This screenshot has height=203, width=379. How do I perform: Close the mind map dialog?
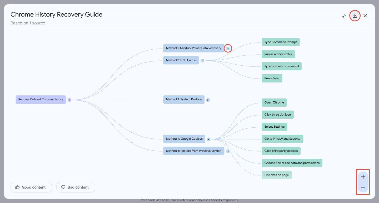point(365,16)
